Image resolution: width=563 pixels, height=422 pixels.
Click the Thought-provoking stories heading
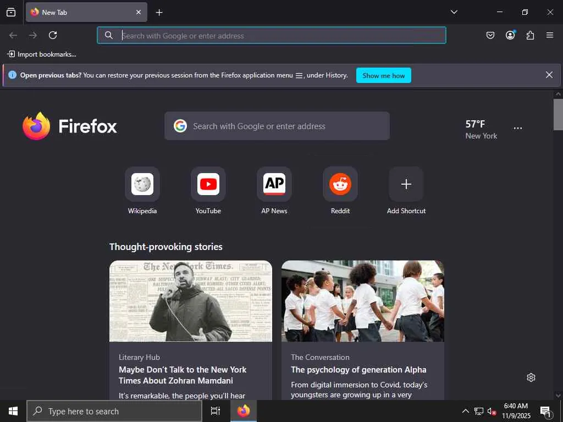pos(166,247)
